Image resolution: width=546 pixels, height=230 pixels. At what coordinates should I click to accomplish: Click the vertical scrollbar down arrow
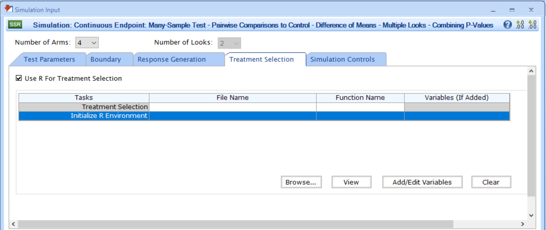click(x=531, y=216)
